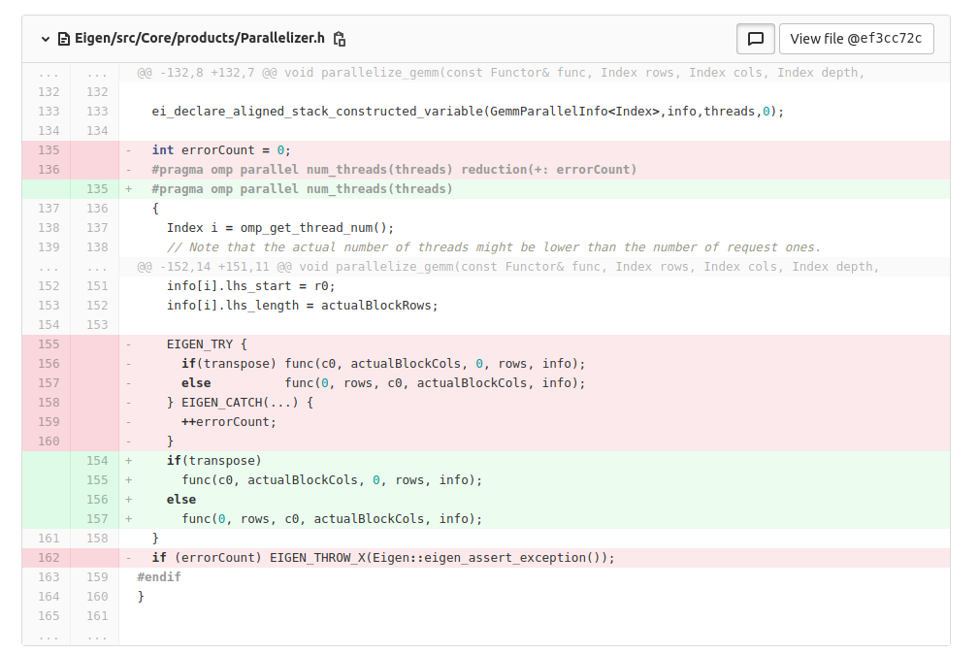Click the file document icon beside the filename
The width and height of the screenshot is (979, 654).
coord(62,39)
